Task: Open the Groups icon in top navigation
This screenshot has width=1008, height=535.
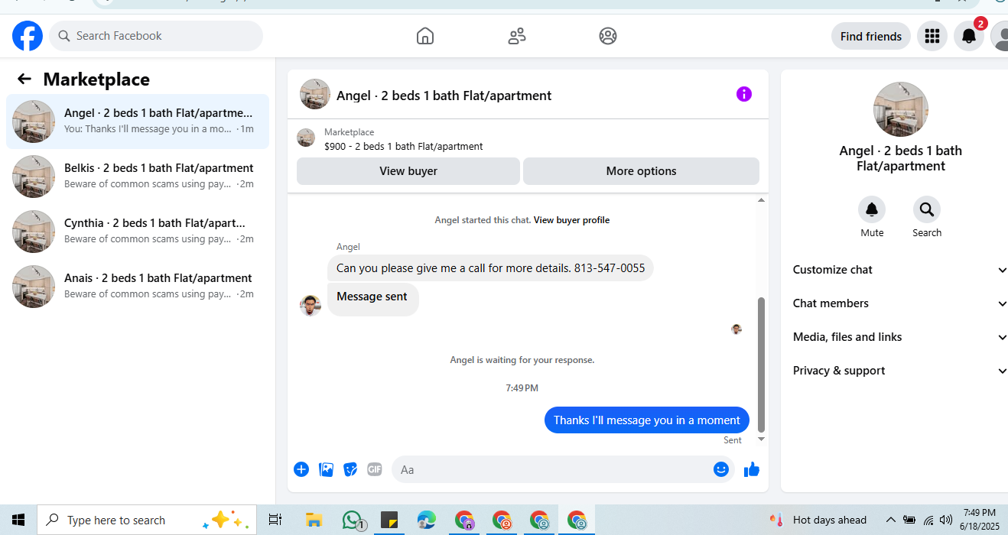Action: pyautogui.click(x=608, y=36)
